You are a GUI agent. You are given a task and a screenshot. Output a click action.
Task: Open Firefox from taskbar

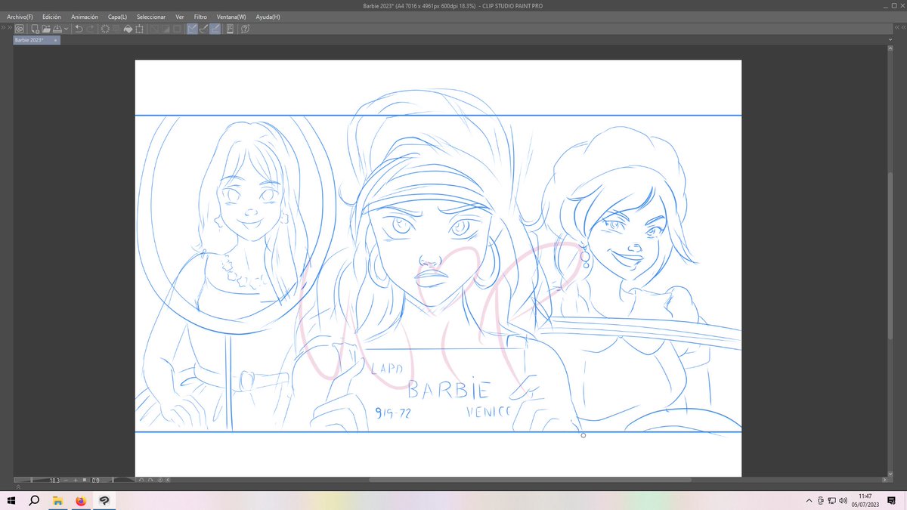[x=81, y=500]
